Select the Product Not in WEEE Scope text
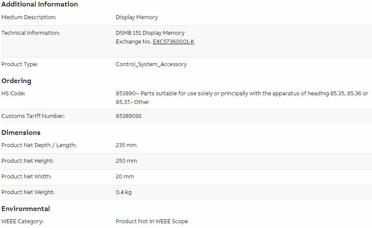 tap(152, 221)
